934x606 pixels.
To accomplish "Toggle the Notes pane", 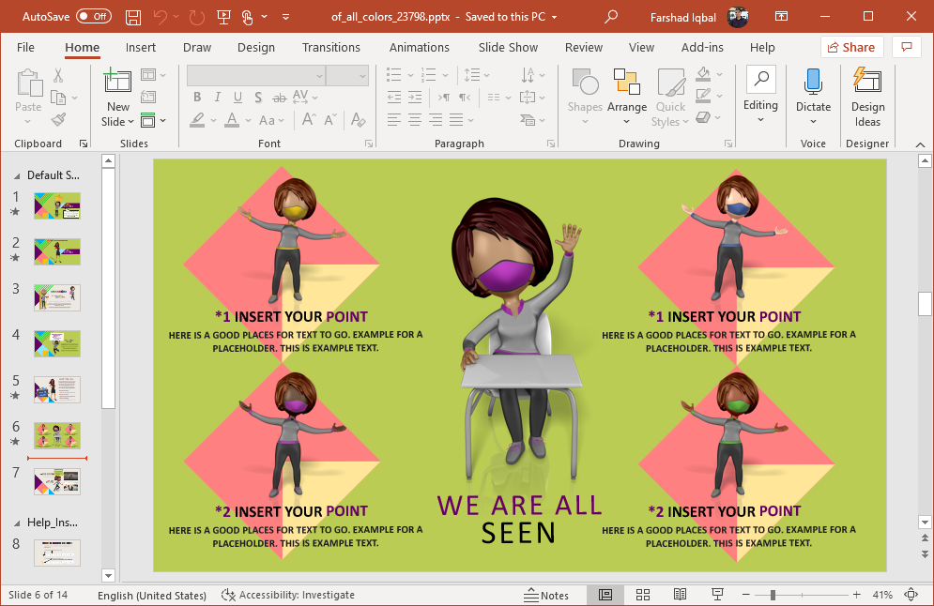I will tap(546, 595).
